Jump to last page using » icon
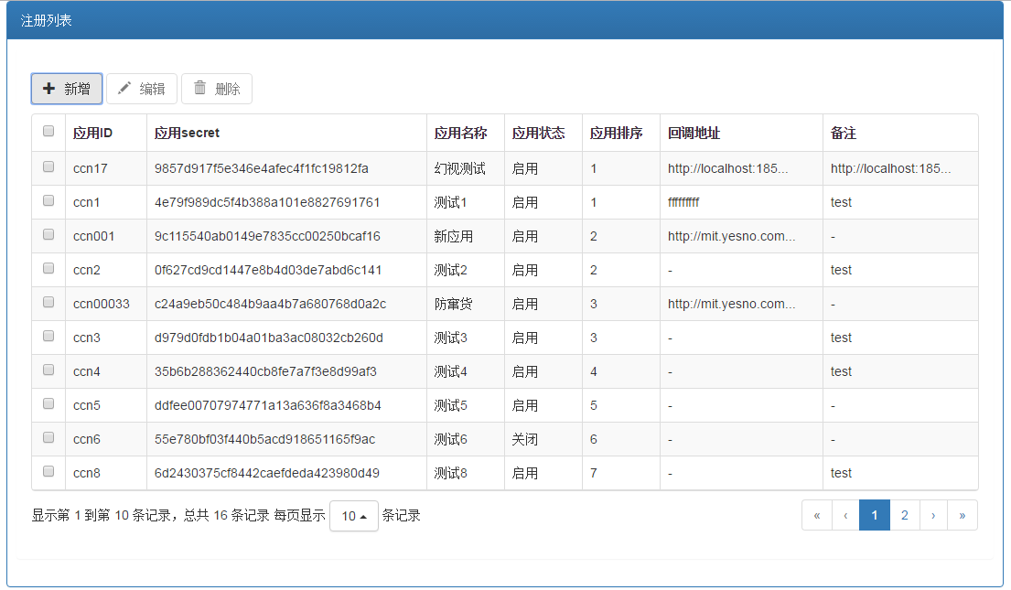1011x590 pixels. tap(963, 515)
